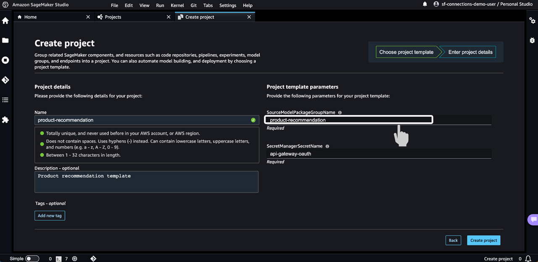Click the Create project button
This screenshot has width=538, height=262.
[483, 241]
